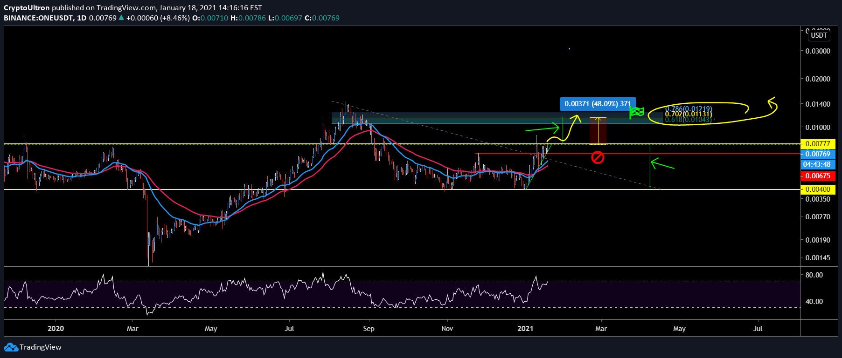The height and width of the screenshot is (358, 842).
Task: Click the 1D interval label
Action: click(x=82, y=18)
